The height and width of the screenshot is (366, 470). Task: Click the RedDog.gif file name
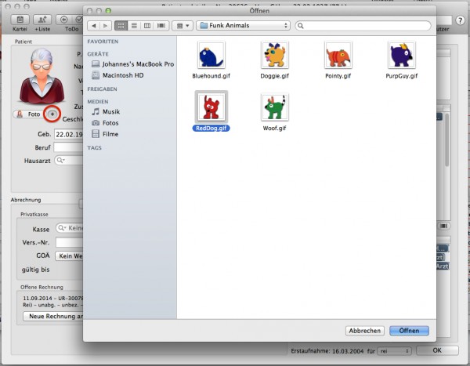tap(211, 128)
